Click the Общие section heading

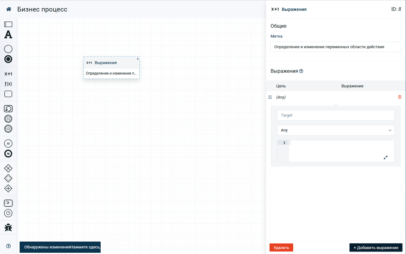279,26
